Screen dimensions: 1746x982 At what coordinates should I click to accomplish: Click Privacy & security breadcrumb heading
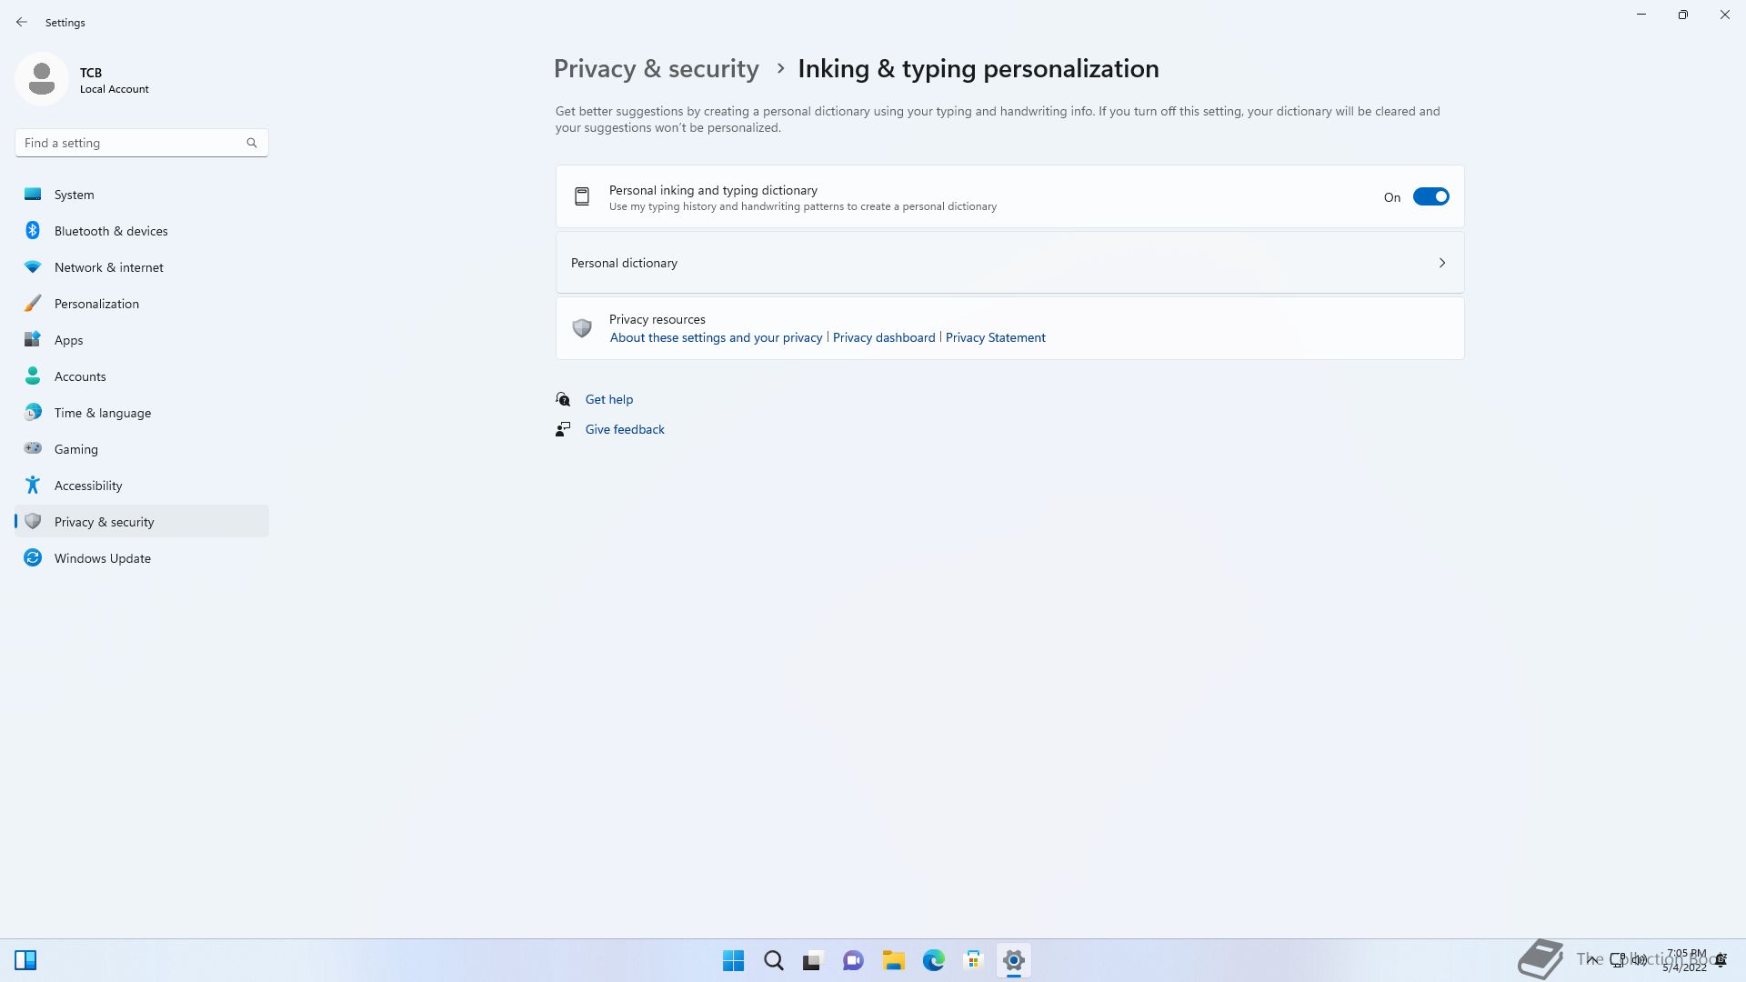656,69
